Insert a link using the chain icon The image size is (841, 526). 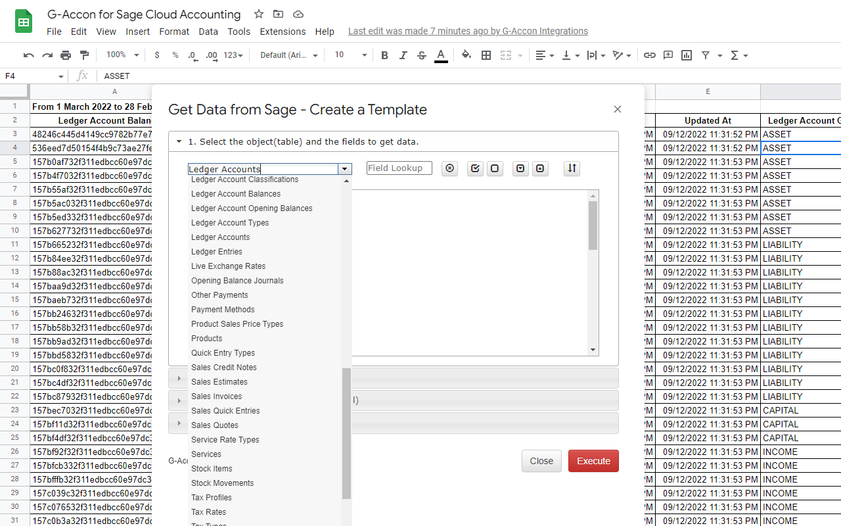(x=650, y=55)
